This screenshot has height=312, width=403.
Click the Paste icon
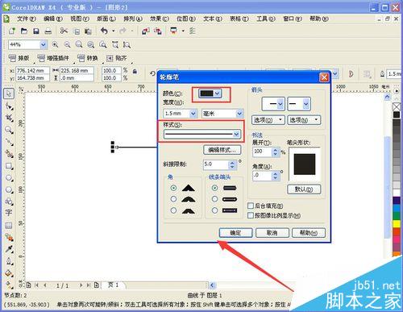[88, 31]
